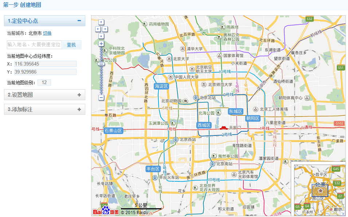Click the 切换 city switch link

click(47, 33)
